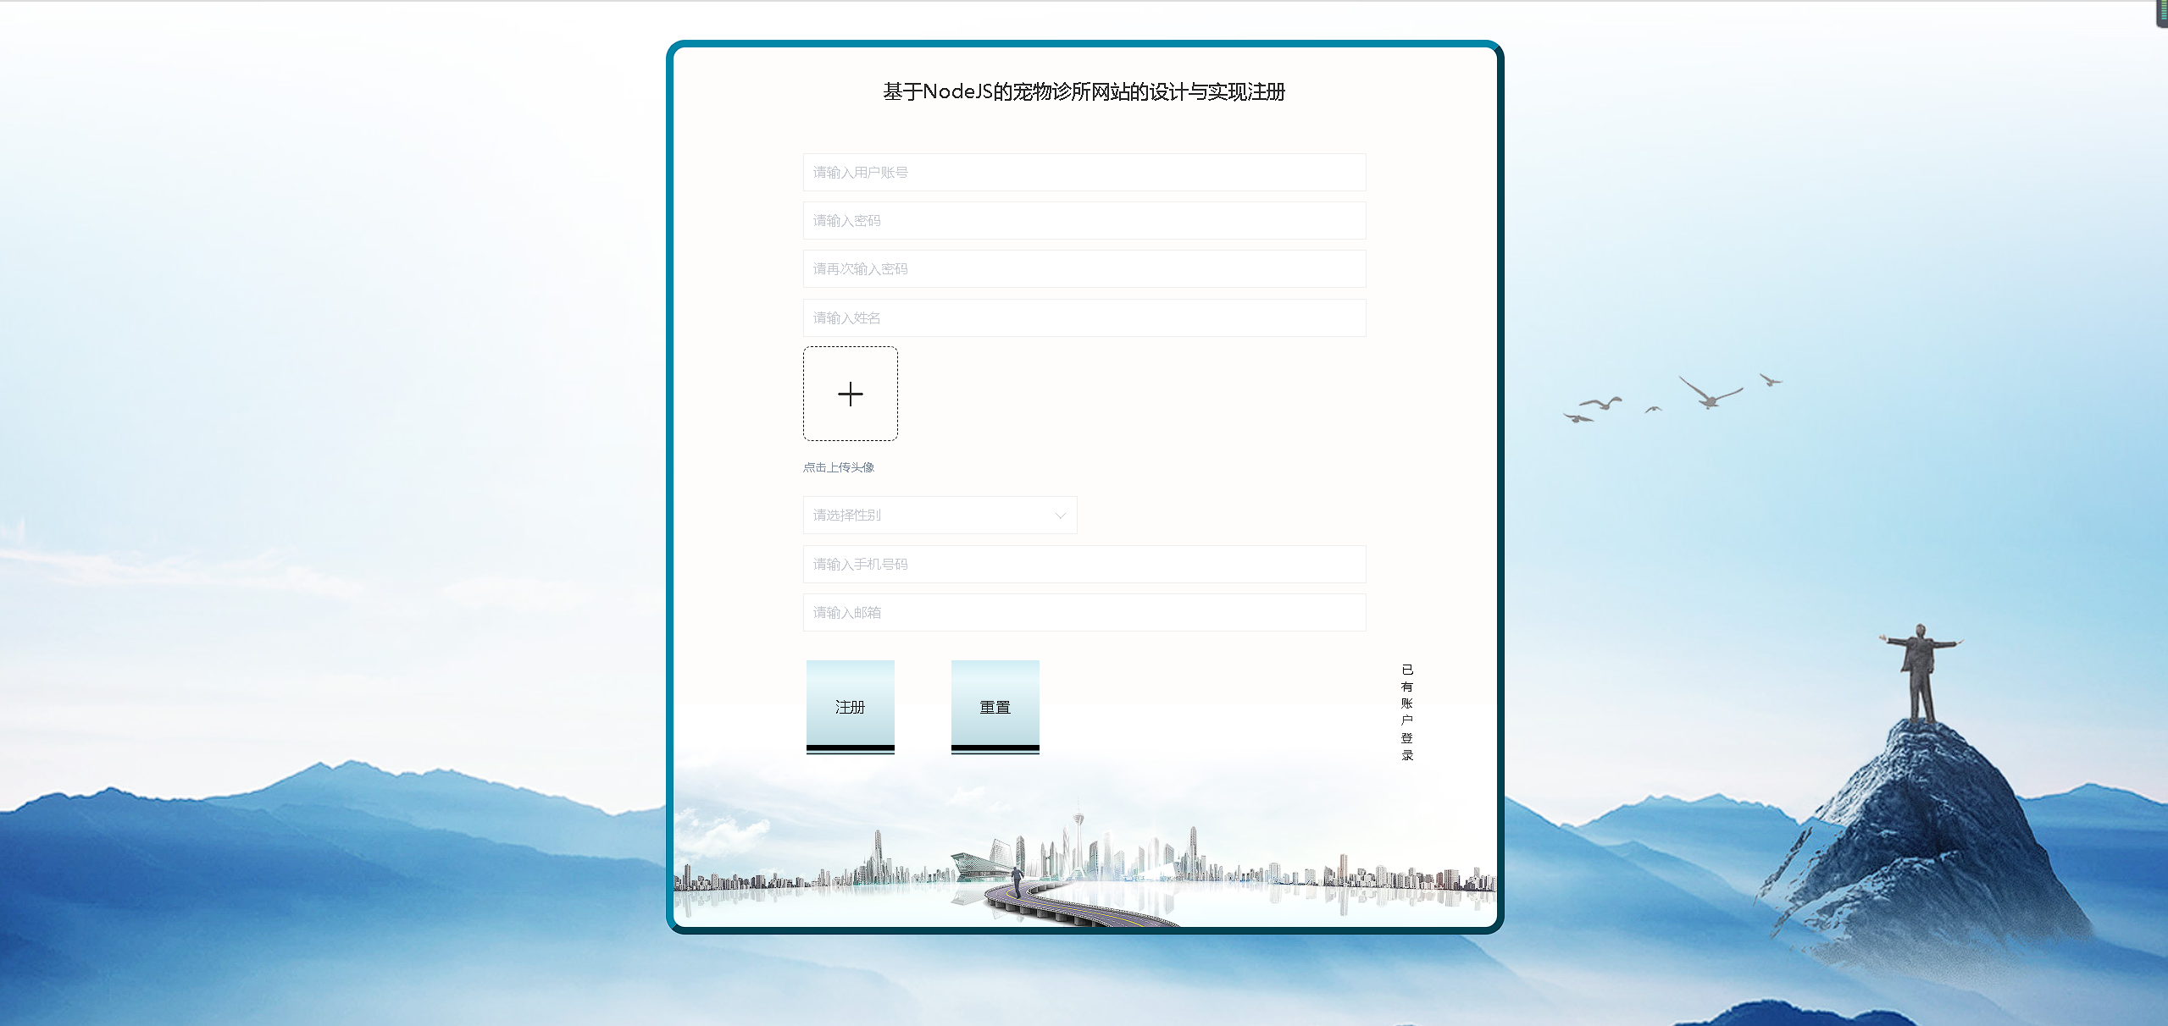Click the page title about NodeJS宠物诊所网站
The image size is (2168, 1026).
pyautogui.click(x=1084, y=92)
